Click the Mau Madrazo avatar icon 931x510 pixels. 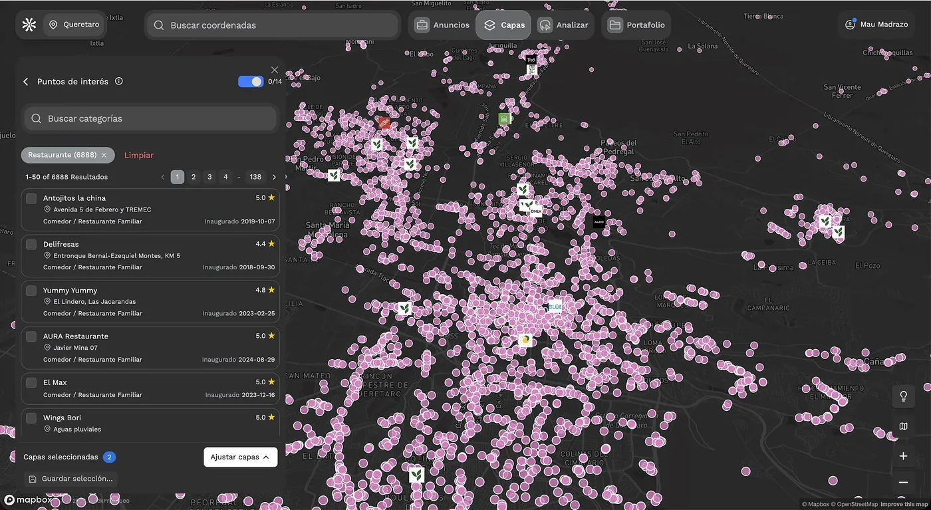[850, 25]
